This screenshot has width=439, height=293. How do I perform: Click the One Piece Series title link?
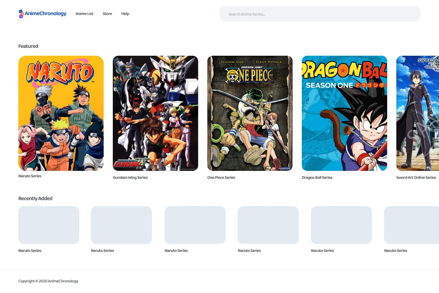click(221, 178)
